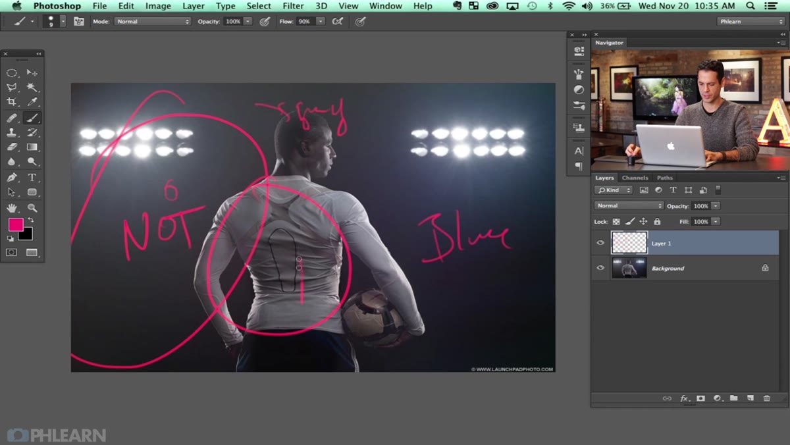Open the brush Mode dropdown

pyautogui.click(x=152, y=21)
